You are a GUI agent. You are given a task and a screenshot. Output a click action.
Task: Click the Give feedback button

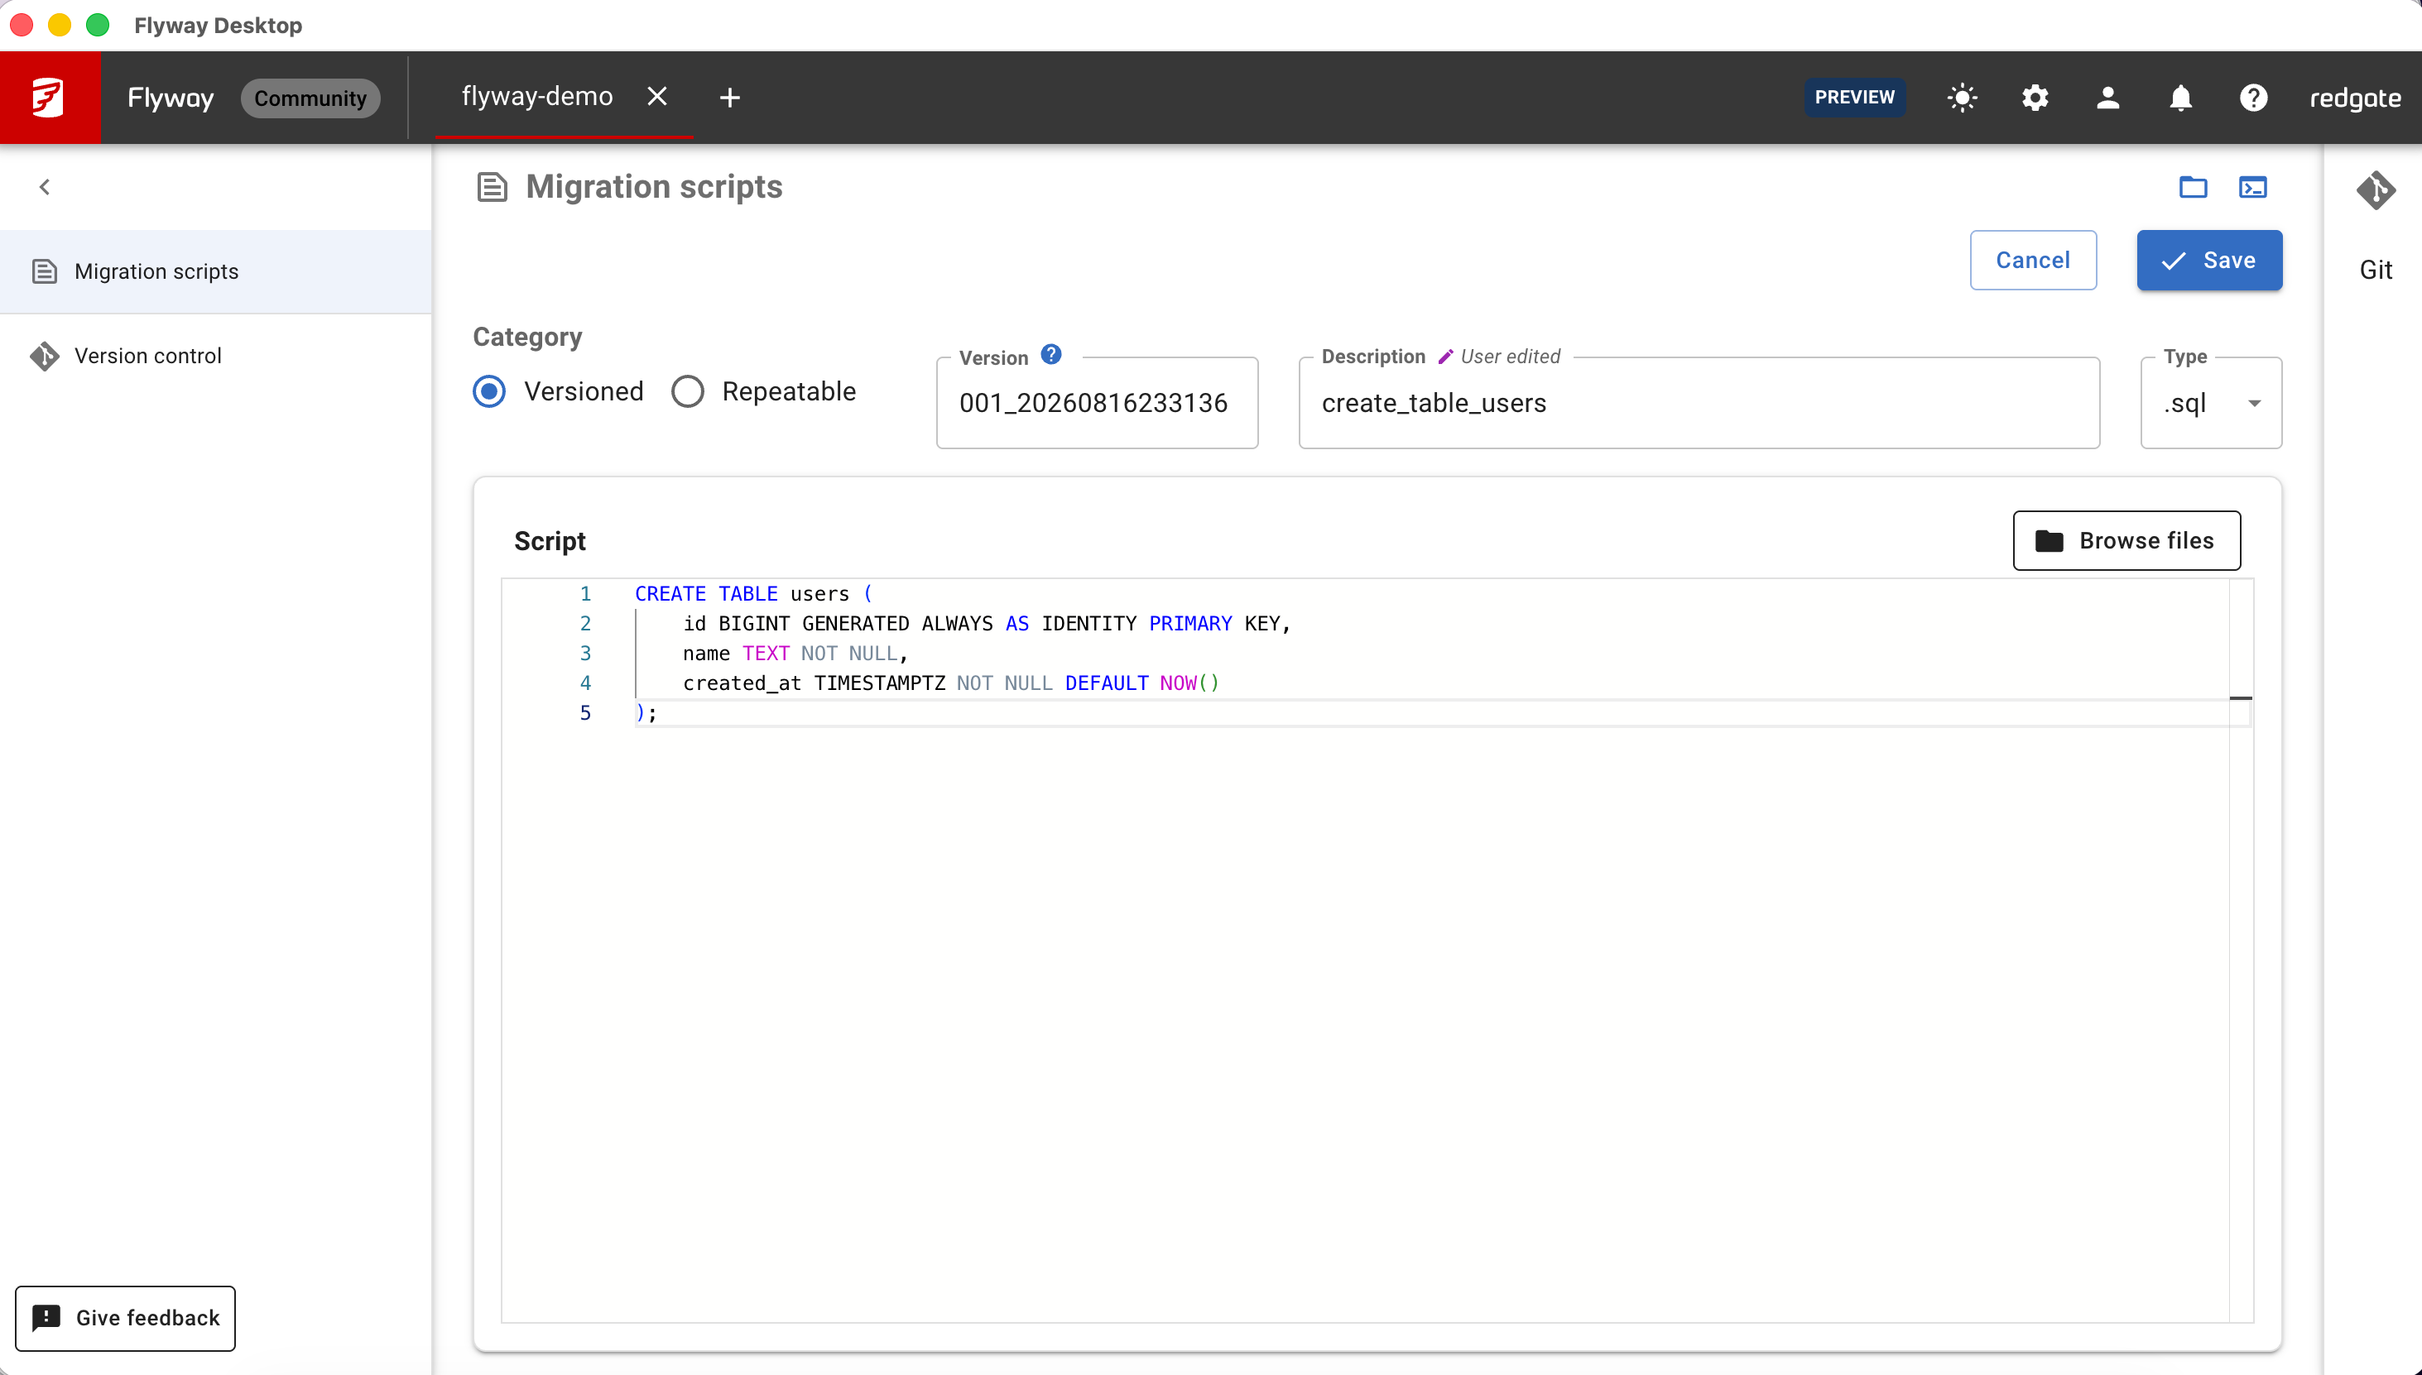[x=126, y=1319]
